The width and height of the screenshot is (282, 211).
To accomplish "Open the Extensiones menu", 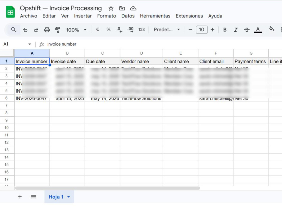I will [x=189, y=16].
